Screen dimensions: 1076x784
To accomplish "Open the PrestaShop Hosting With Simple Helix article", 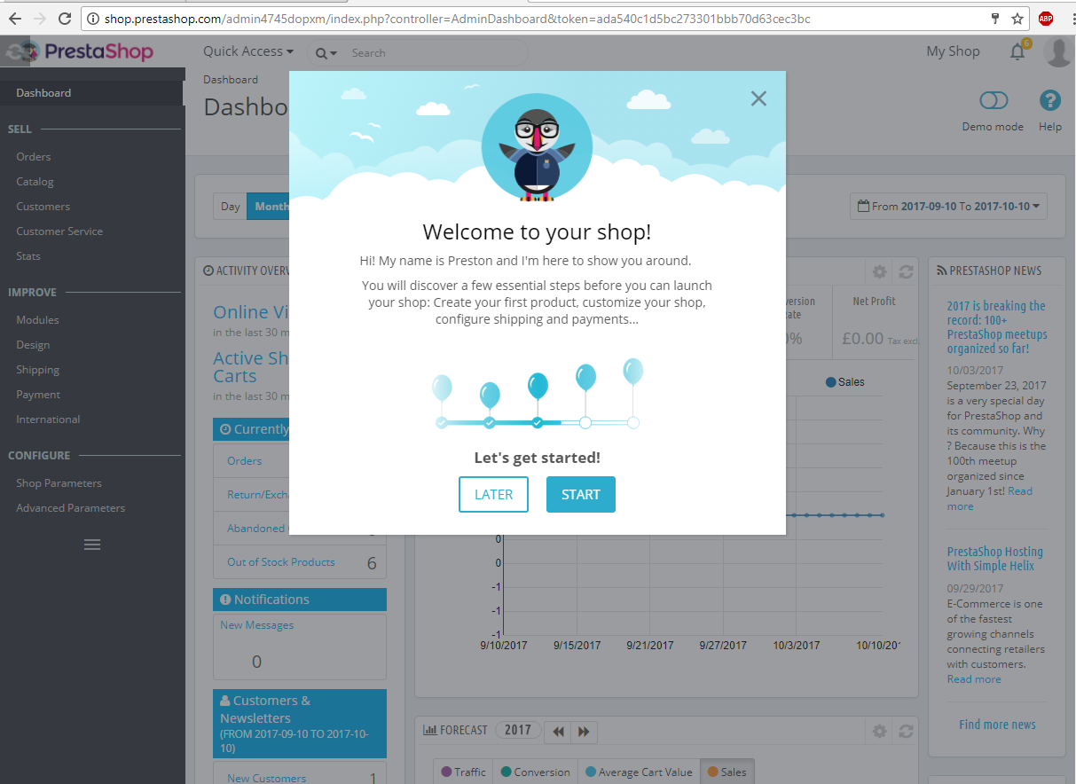I will click(x=994, y=559).
